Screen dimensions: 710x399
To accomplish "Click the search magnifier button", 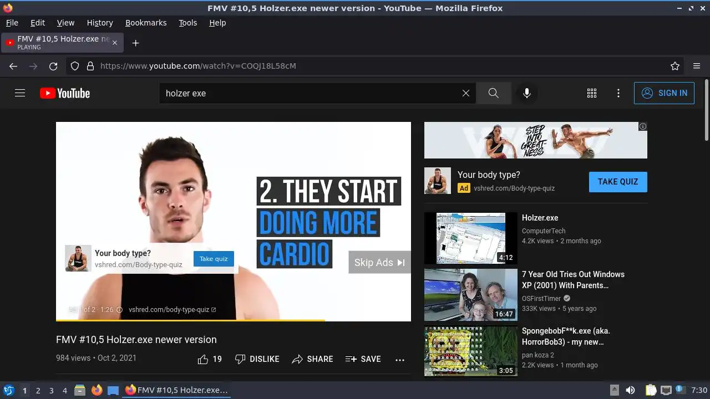I will (494, 93).
